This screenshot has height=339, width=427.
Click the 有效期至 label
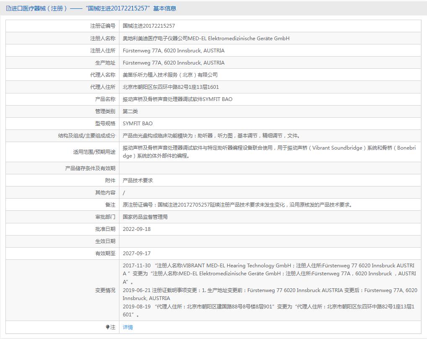[105, 254]
